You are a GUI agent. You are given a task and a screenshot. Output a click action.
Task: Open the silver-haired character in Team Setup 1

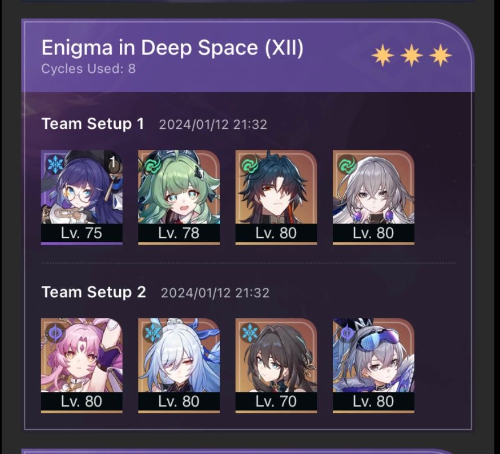[373, 197]
